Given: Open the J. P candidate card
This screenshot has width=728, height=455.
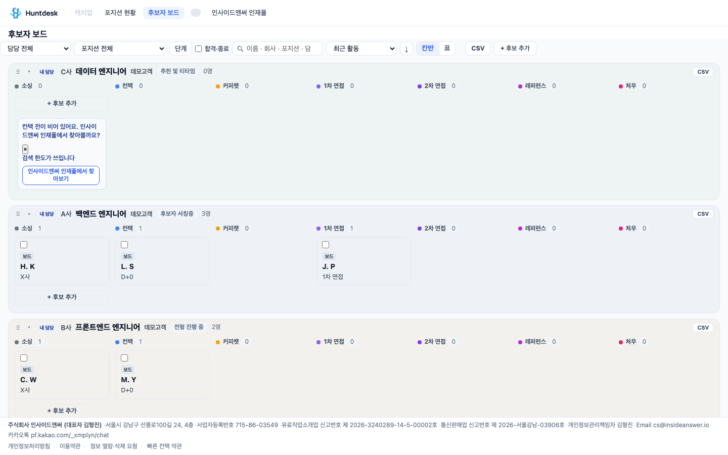Looking at the screenshot, I should tap(364, 261).
